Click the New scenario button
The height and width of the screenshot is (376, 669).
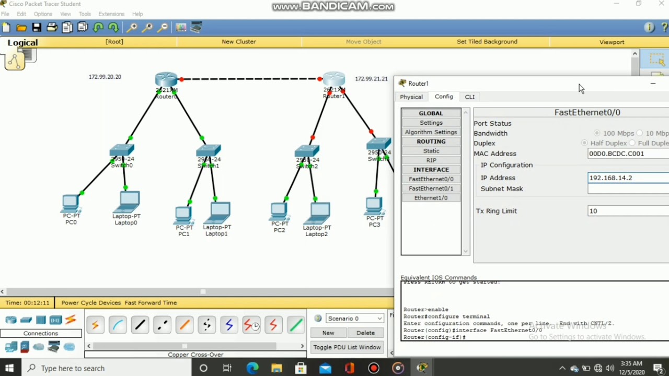pos(328,333)
